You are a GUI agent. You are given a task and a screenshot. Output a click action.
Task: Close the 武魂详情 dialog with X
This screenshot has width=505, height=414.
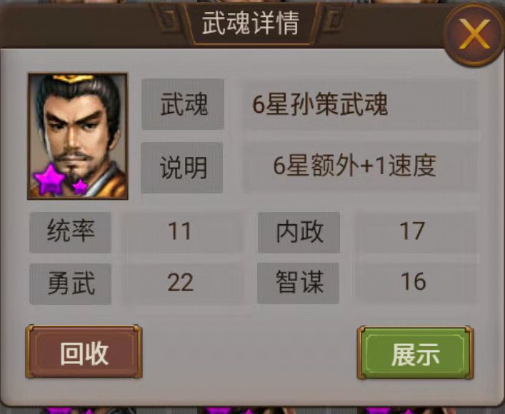click(474, 34)
